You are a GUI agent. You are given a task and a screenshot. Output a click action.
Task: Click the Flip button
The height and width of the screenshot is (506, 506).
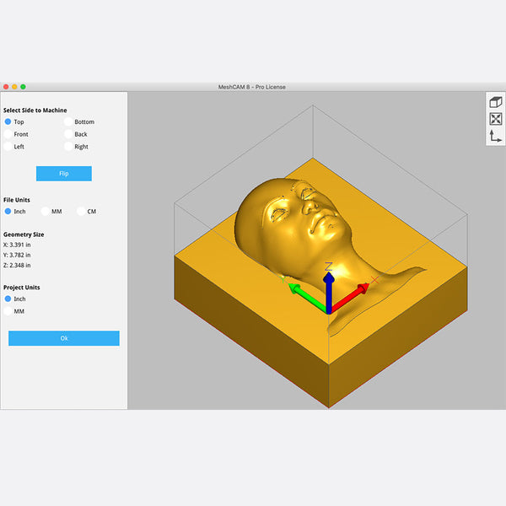64,174
